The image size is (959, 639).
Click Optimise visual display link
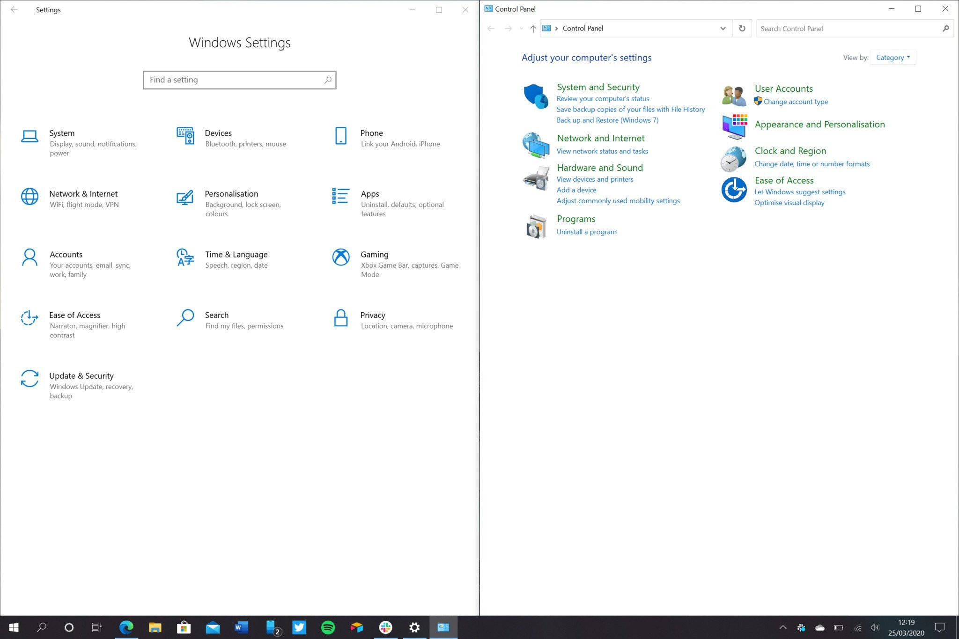tap(789, 203)
